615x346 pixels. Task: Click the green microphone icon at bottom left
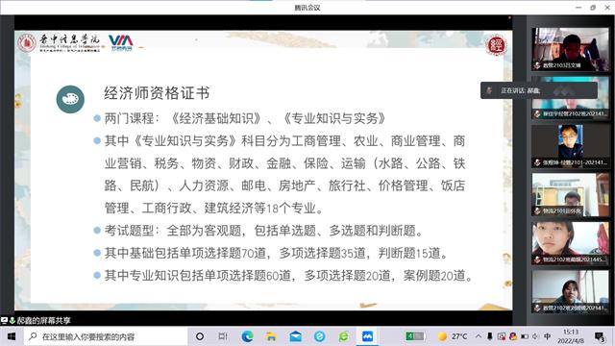pyautogui.click(x=12, y=320)
